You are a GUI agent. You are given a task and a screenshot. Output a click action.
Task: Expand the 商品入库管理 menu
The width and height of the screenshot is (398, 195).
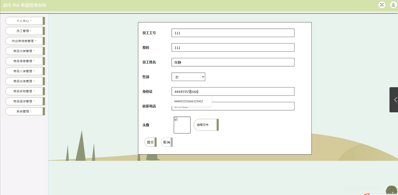point(25,71)
